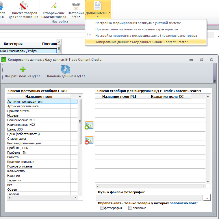Remove column from export list icon
Image resolution: width=219 pixels, height=219 pixels.
[89, 140]
